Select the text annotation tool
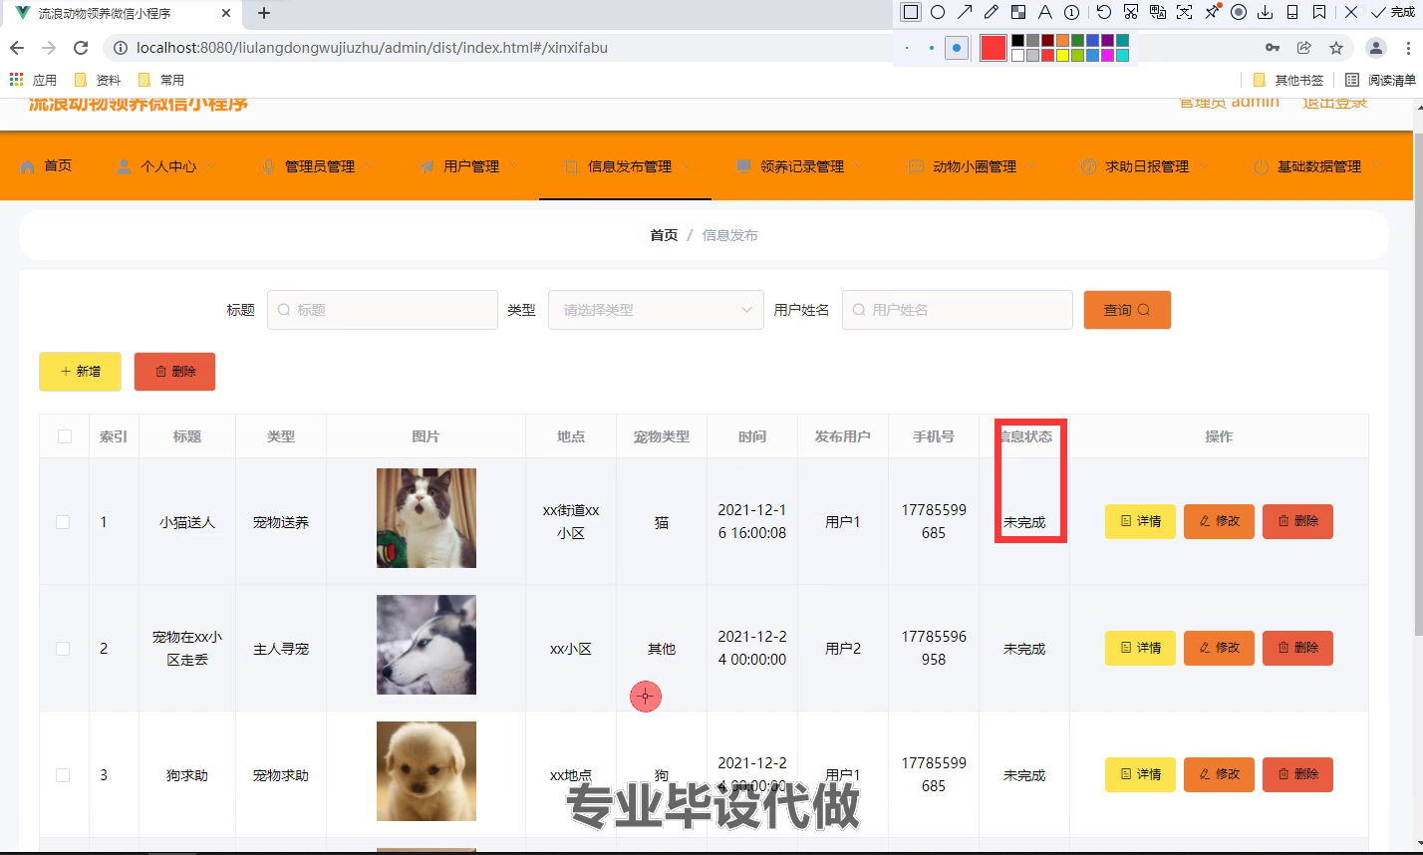The image size is (1423, 855). (x=1044, y=12)
